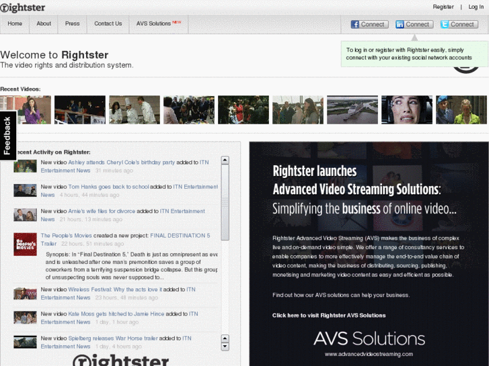Click activity feed scroll up arrow at top
Image resolution: width=489 pixels, height=366 pixels.
pyautogui.click(x=225, y=160)
